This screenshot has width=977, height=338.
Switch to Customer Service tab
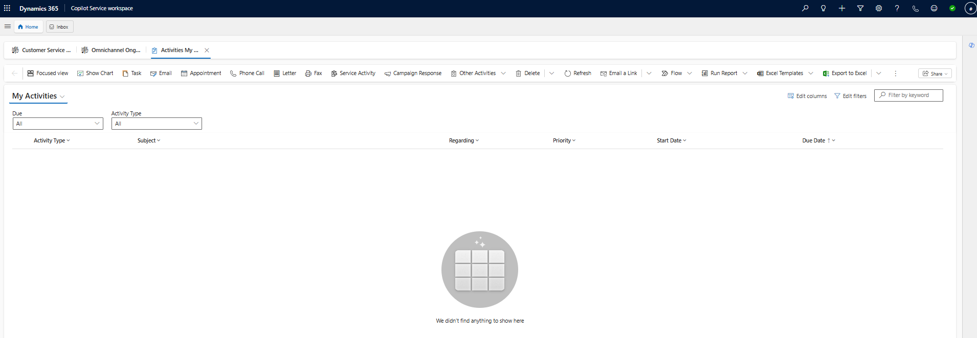point(41,50)
